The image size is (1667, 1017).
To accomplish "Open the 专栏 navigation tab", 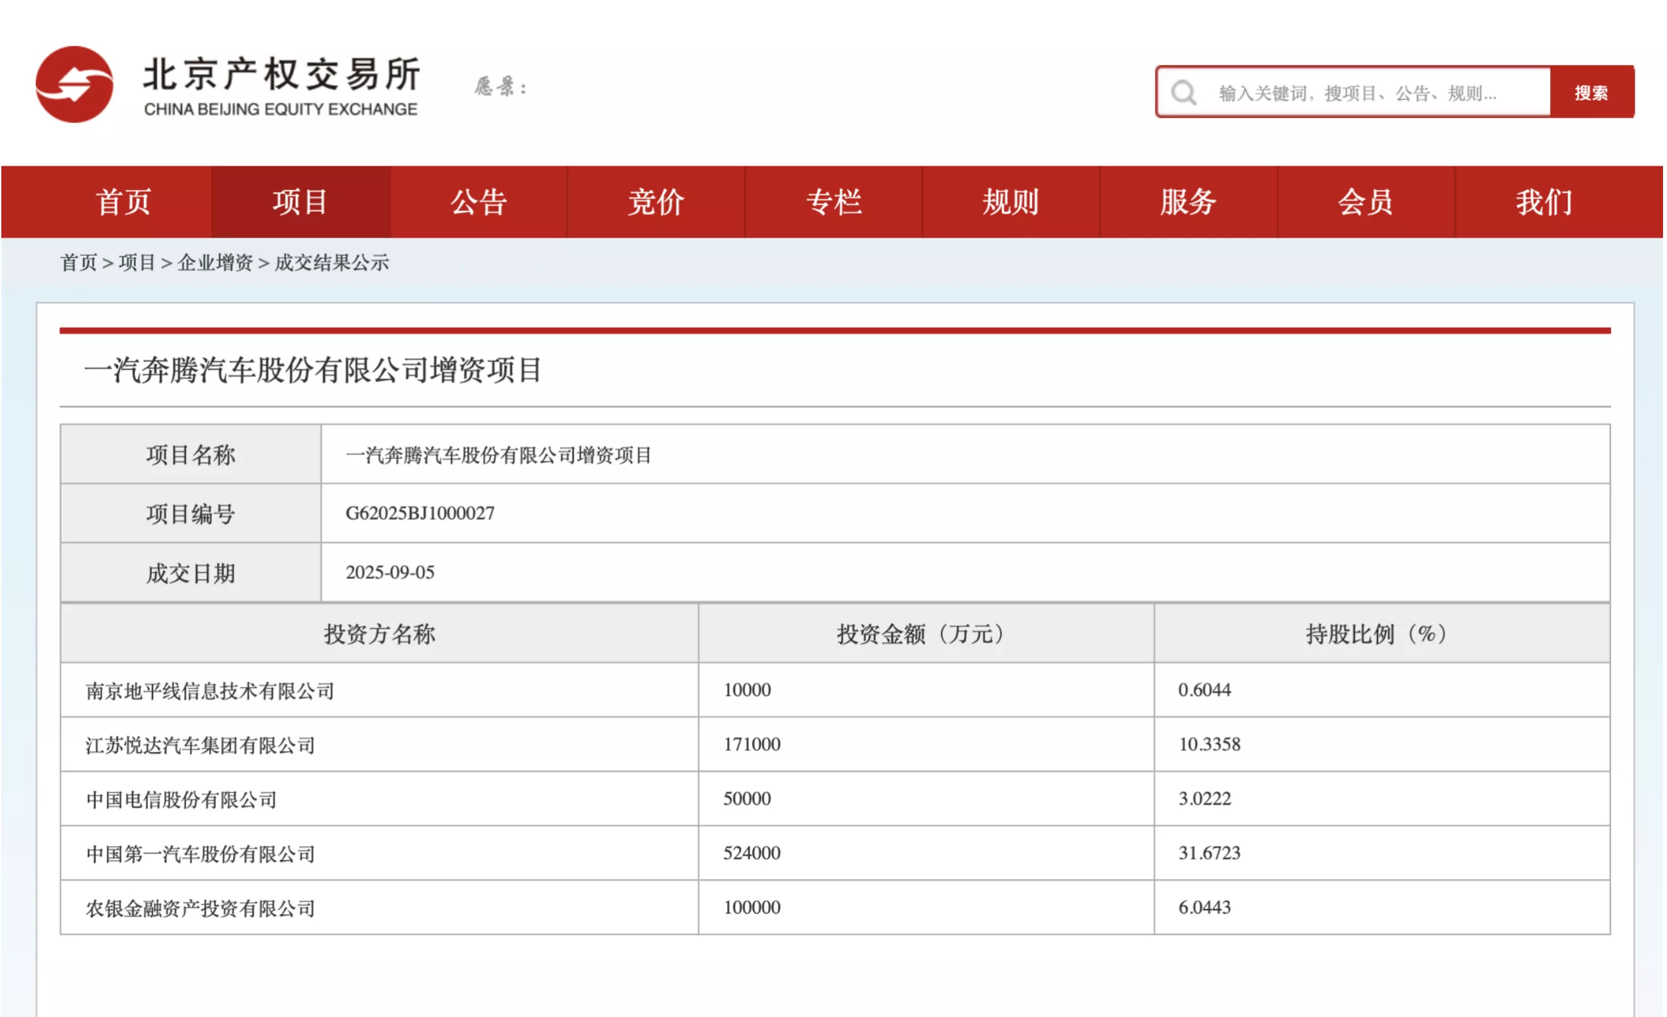I will click(834, 202).
